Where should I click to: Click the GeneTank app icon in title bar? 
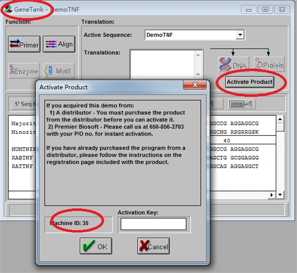[8, 9]
